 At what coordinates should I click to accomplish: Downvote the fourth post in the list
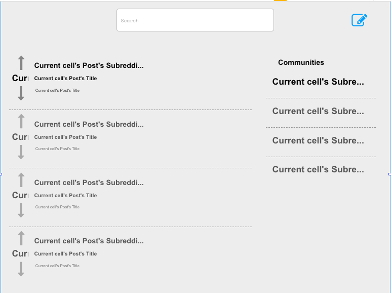[x=21, y=269]
